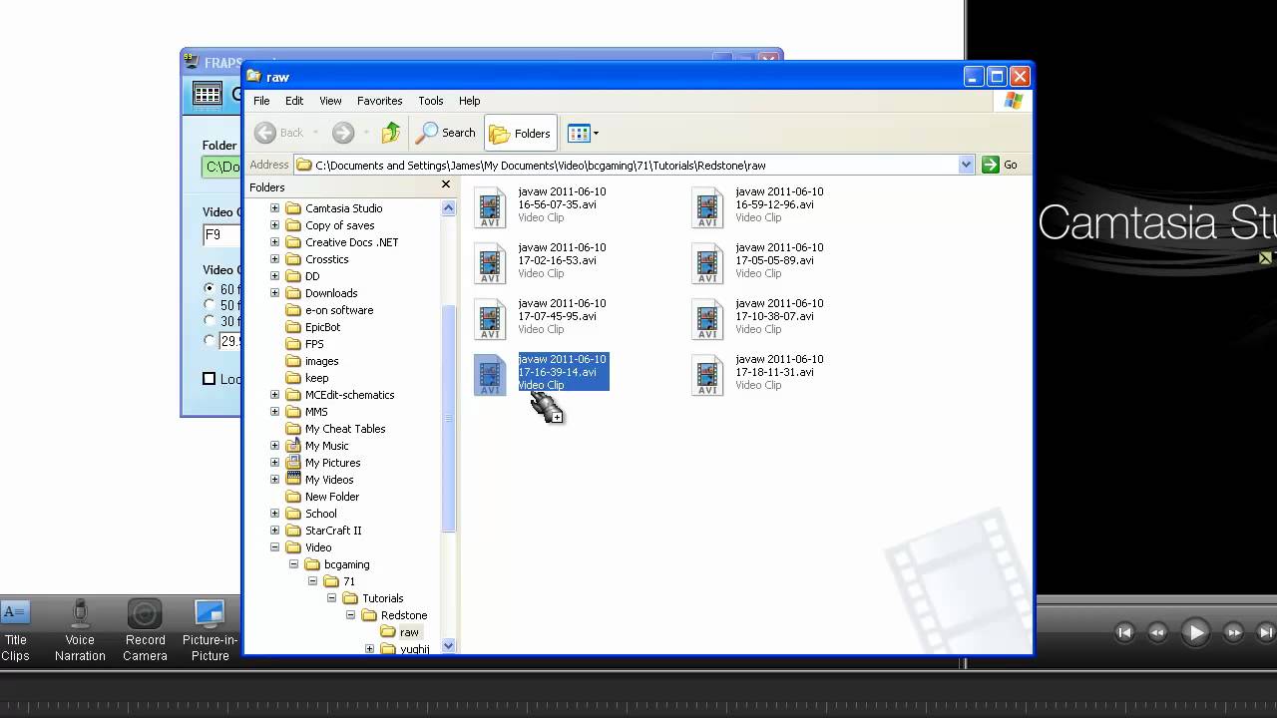Select the javaw 17-10-38-07.avi file icon
The height and width of the screenshot is (718, 1277).
[707, 319]
